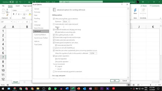Open the Ideas lightning bolt button
This screenshot has width=162, height=91.
point(135,11)
